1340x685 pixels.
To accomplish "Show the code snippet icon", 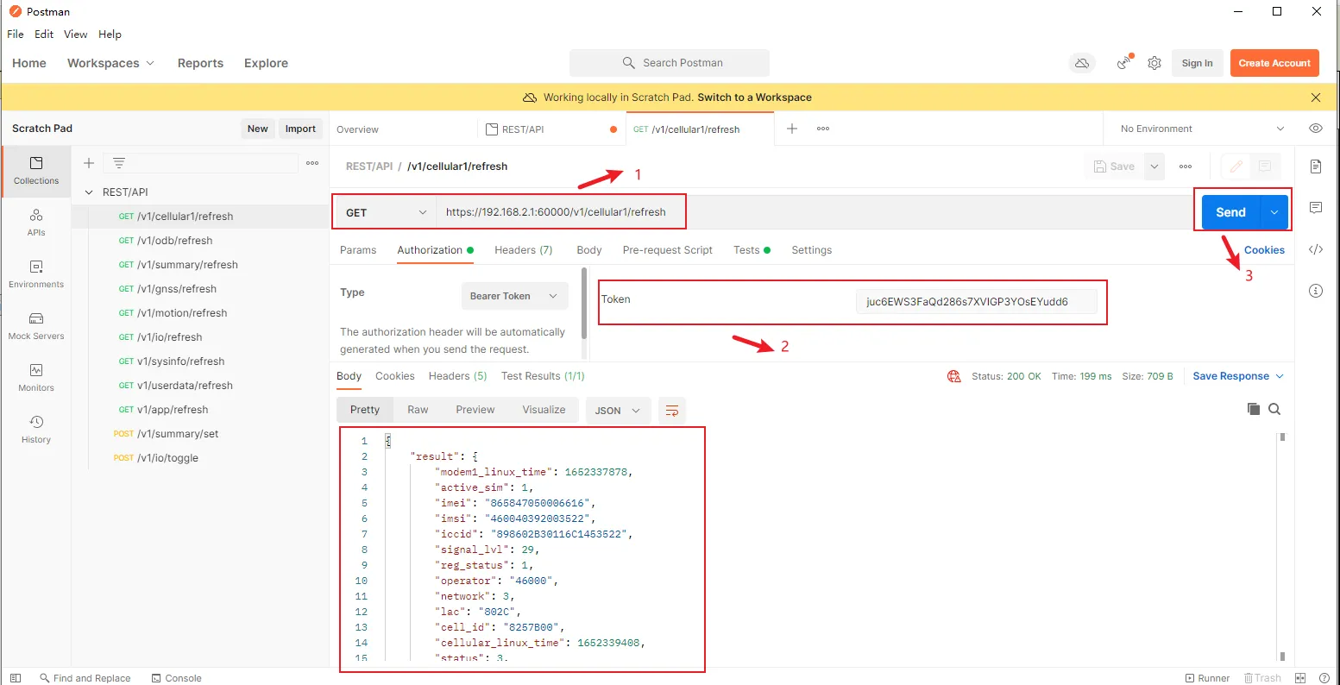I will click(1316, 249).
